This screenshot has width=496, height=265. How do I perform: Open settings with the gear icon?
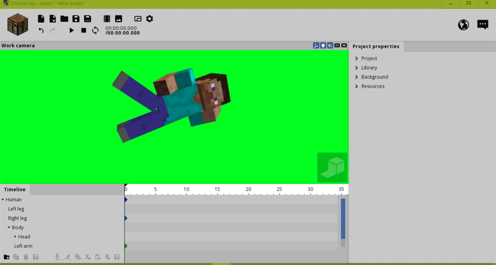150,19
